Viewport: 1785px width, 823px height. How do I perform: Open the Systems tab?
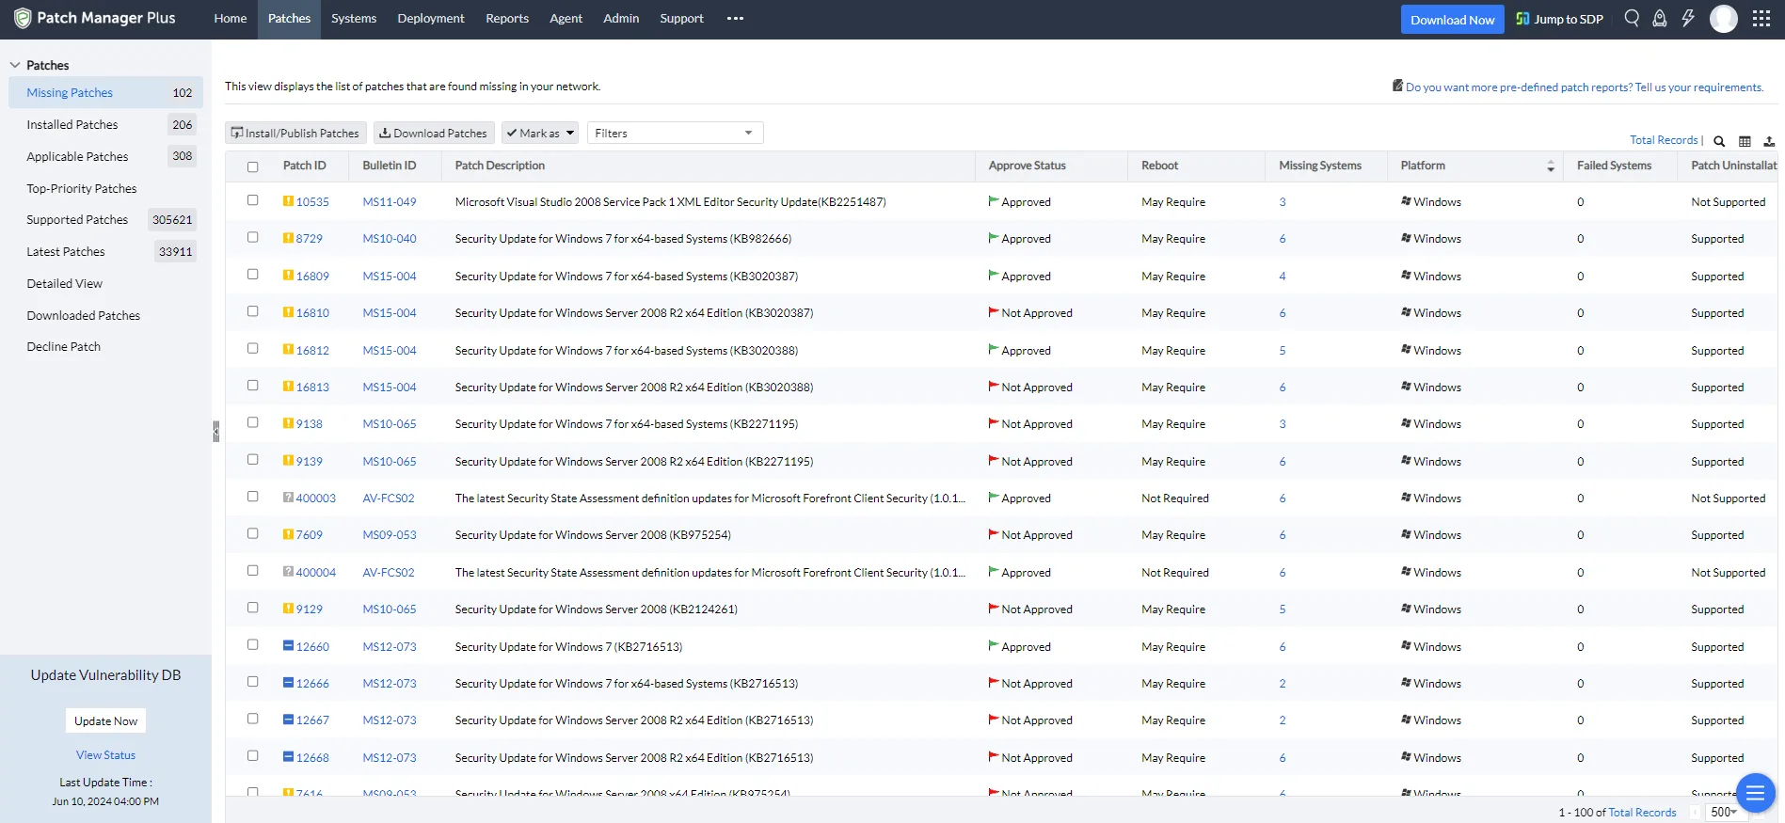354,18
